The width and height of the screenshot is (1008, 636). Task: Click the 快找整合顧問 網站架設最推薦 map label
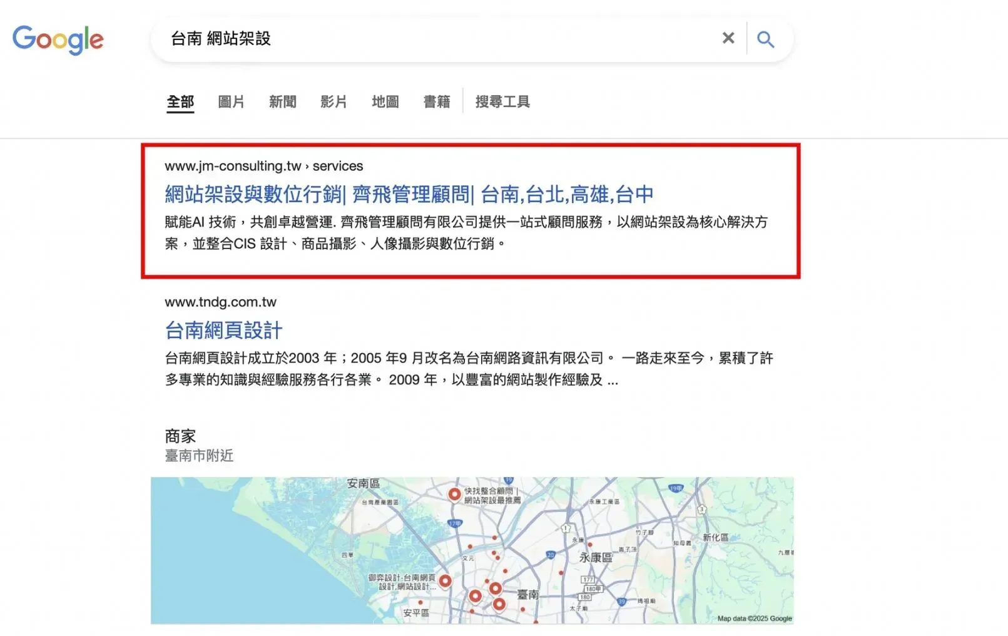tap(492, 496)
